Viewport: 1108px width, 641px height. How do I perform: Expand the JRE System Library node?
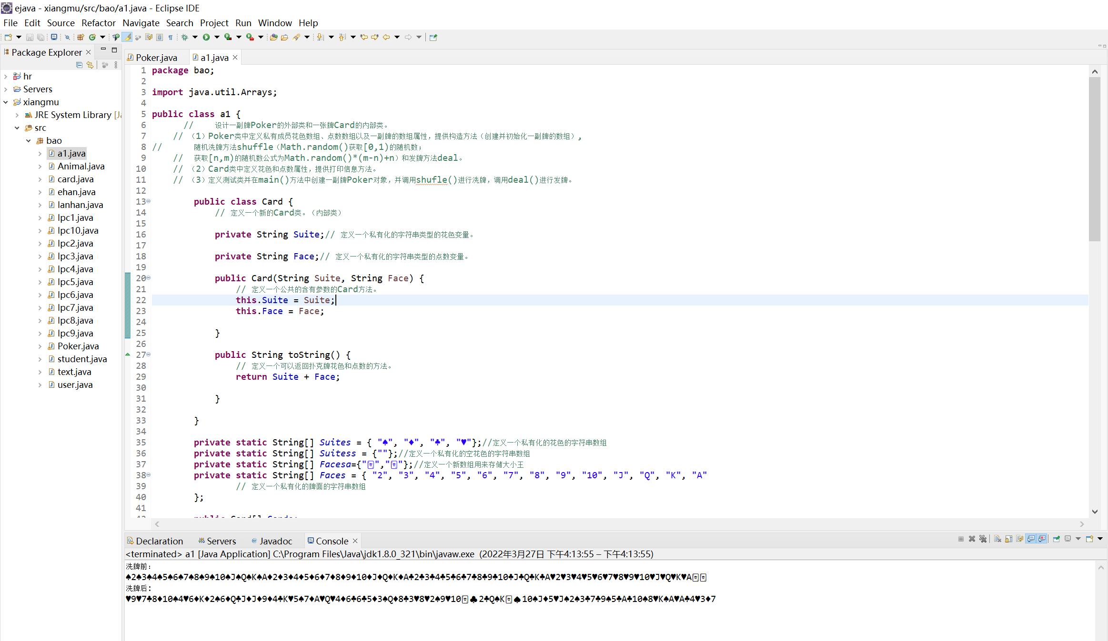pyautogui.click(x=17, y=115)
